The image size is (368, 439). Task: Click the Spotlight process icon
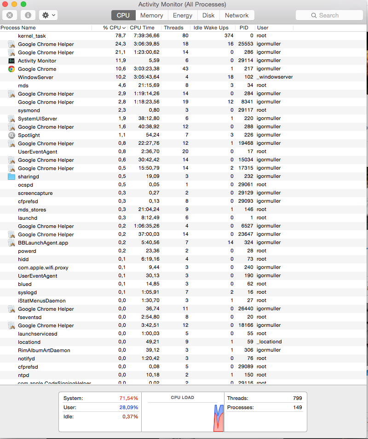coord(11,135)
